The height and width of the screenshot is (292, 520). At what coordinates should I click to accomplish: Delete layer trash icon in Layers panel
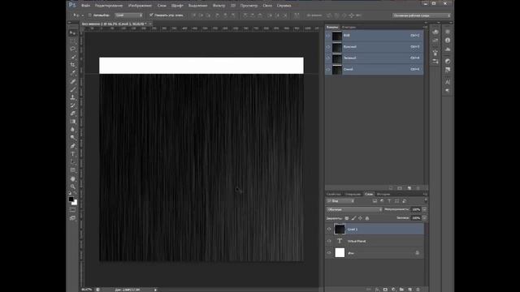pyautogui.click(x=418, y=290)
